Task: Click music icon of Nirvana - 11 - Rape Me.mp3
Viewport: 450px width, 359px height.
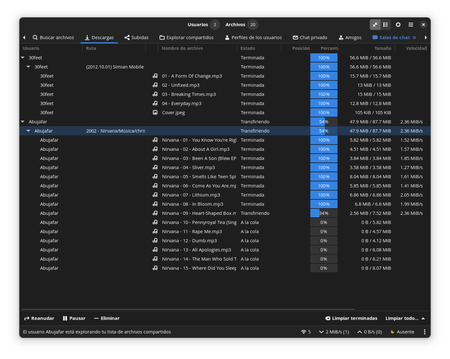Action: point(155,232)
